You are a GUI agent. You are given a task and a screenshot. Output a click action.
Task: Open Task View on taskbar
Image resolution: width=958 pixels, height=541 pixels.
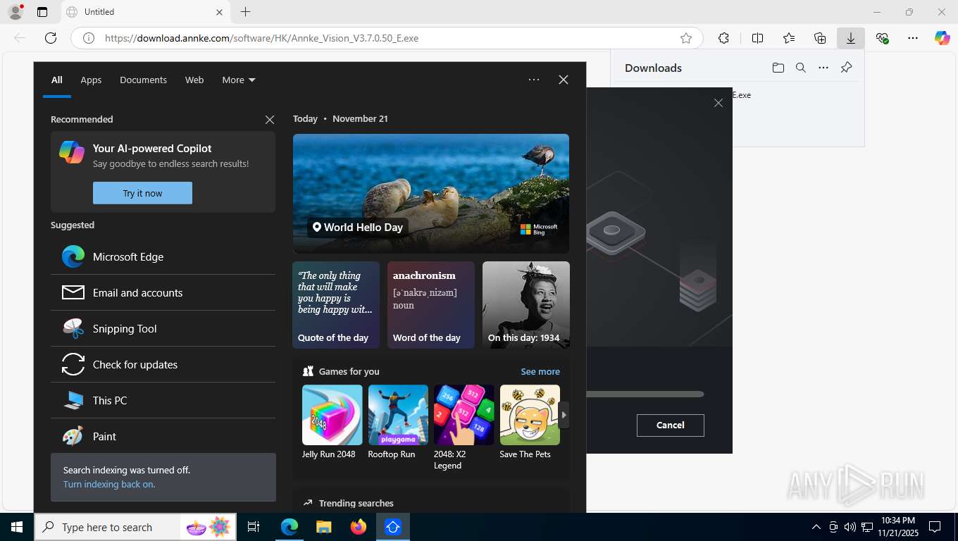click(x=254, y=527)
